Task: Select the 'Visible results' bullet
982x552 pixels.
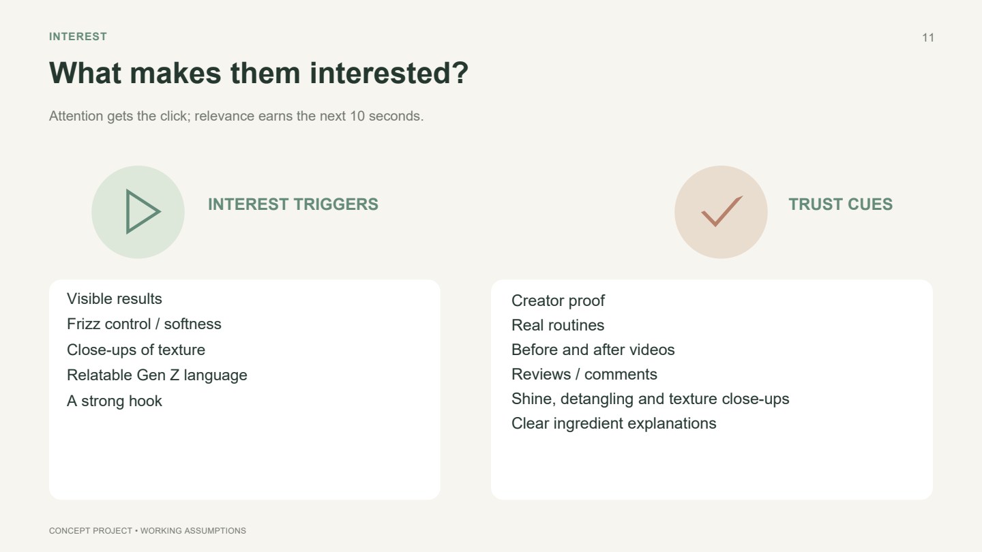Action: (115, 298)
